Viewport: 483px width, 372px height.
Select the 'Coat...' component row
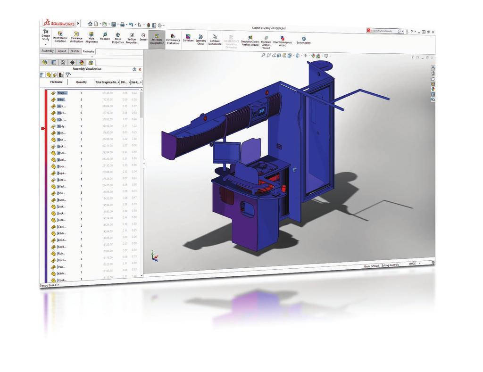(94, 227)
